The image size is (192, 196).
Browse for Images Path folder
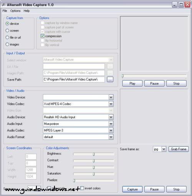pyautogui.click(x=110, y=73)
